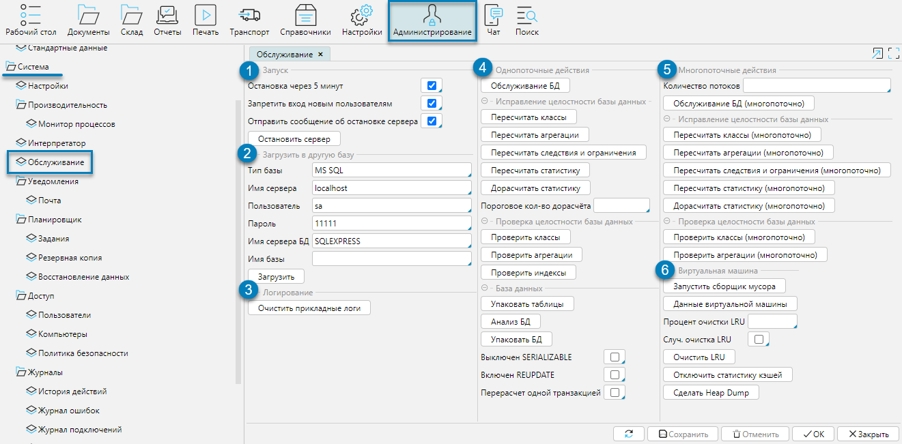Select the Печать toolbar icon

[x=206, y=14]
